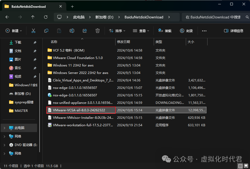The image size is (250, 169).
Task: Unpin 视频 from quick access
Action: tap(35, 77)
